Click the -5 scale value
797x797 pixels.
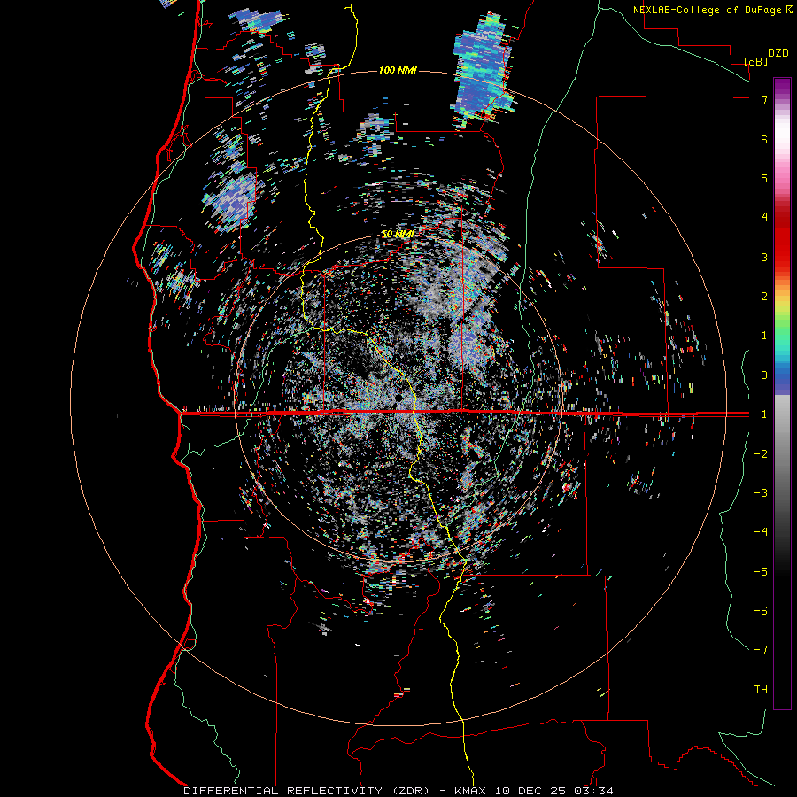pos(761,572)
